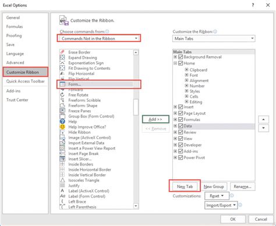The image size is (276, 226).
Task: Click the Freeze Panes icon
Action: click(x=62, y=111)
